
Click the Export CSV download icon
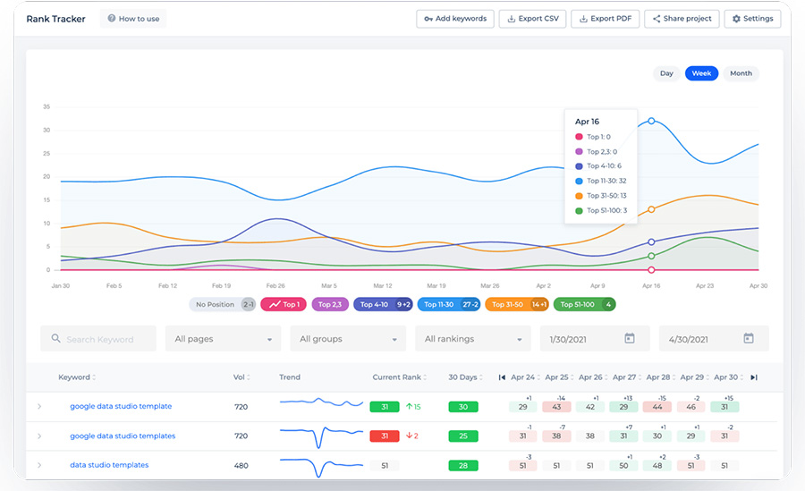[512, 19]
